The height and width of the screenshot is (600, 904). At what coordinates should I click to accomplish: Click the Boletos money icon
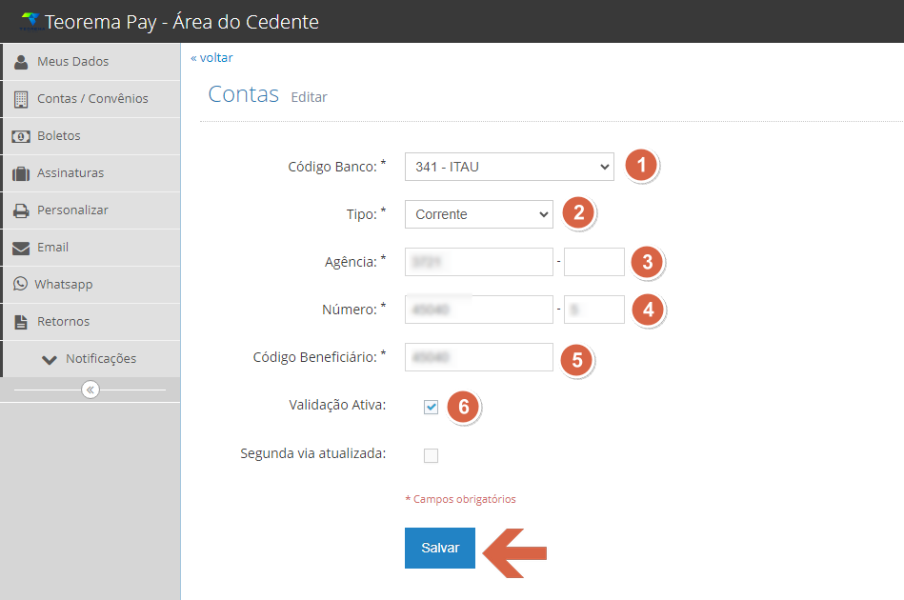point(21,136)
